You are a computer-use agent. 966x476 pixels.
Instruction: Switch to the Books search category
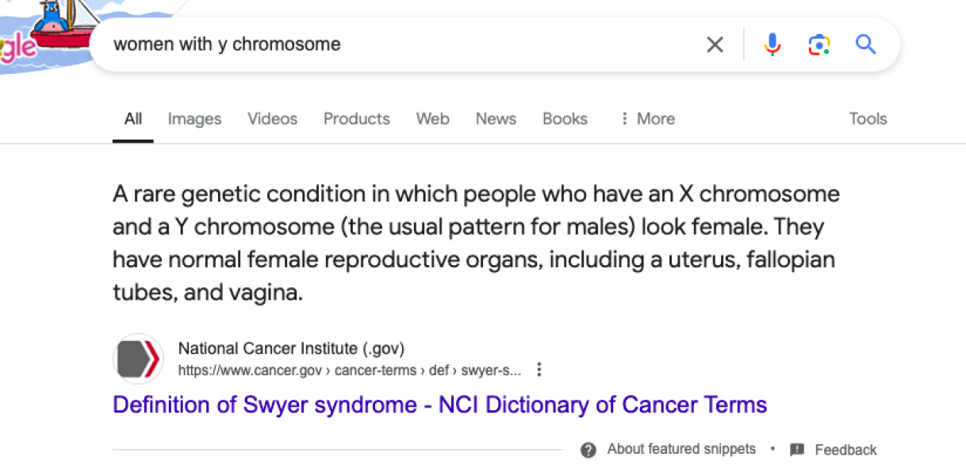[565, 118]
